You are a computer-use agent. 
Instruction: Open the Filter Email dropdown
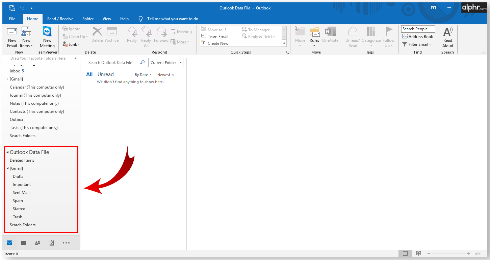tap(417, 44)
